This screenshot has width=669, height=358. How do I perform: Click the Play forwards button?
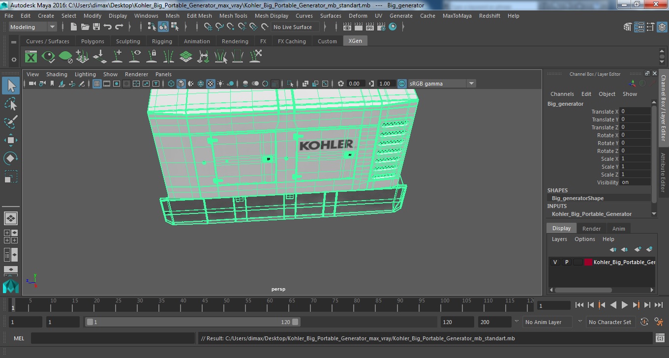624,305
